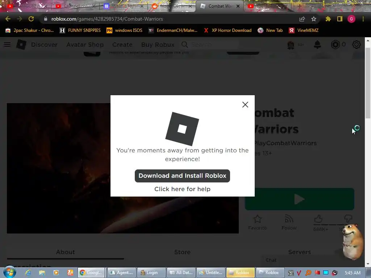This screenshot has width=371, height=278.
Task: Open the Windows Start menu
Action: tap(10, 273)
